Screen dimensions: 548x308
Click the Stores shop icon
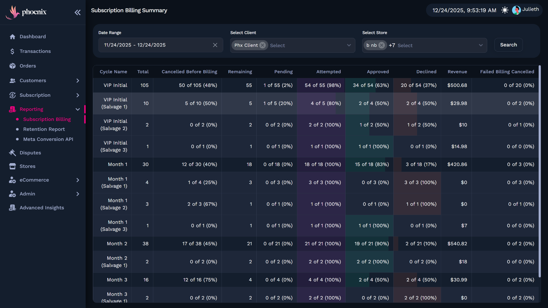(12, 166)
